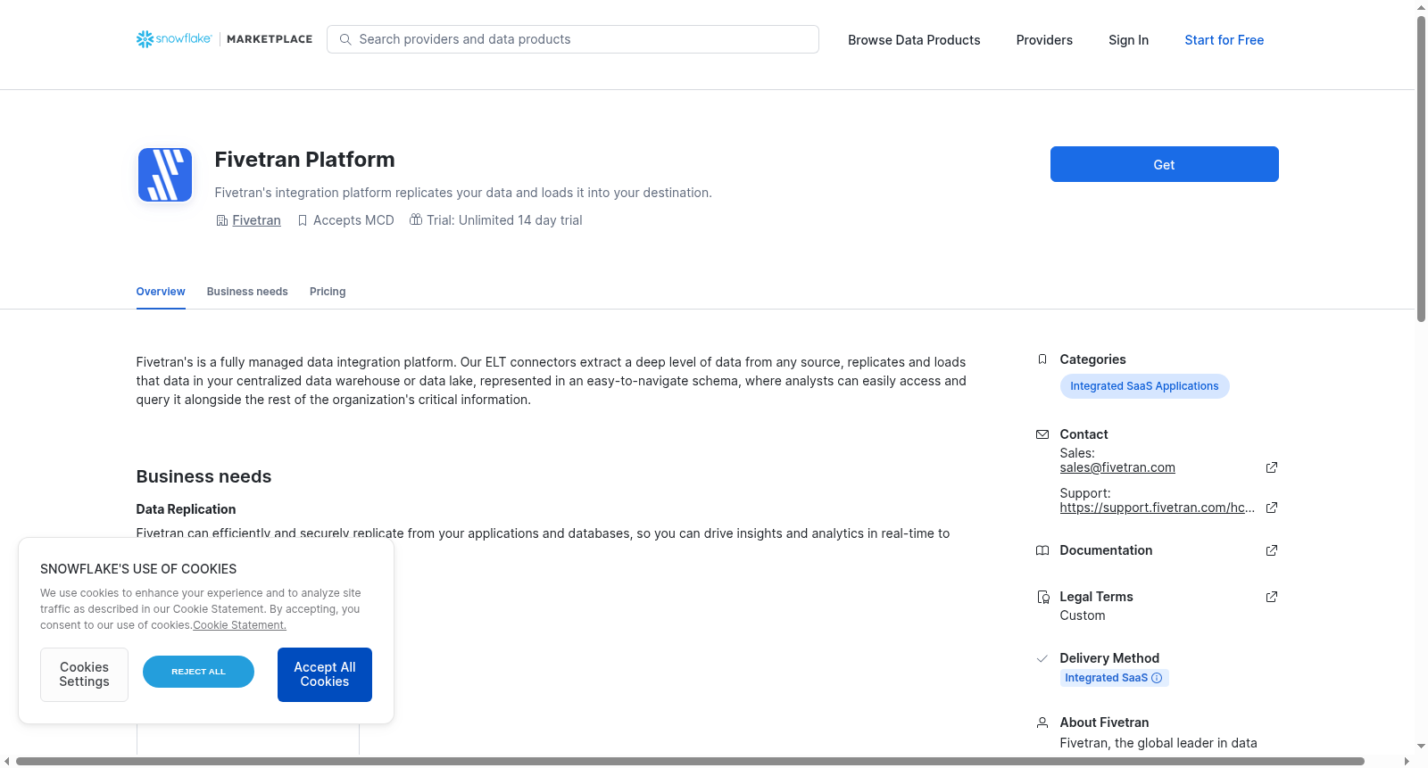Click the horizontal scrollbar thumb
1428x768 pixels.
pos(690,761)
